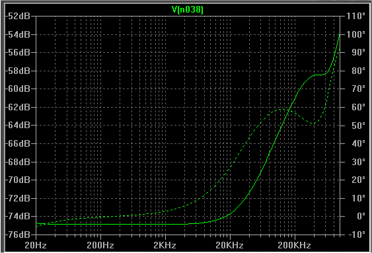Viewport: 372px width, 253px height.
Task: Click the -64dB left axis label
Action: [x=18, y=126]
